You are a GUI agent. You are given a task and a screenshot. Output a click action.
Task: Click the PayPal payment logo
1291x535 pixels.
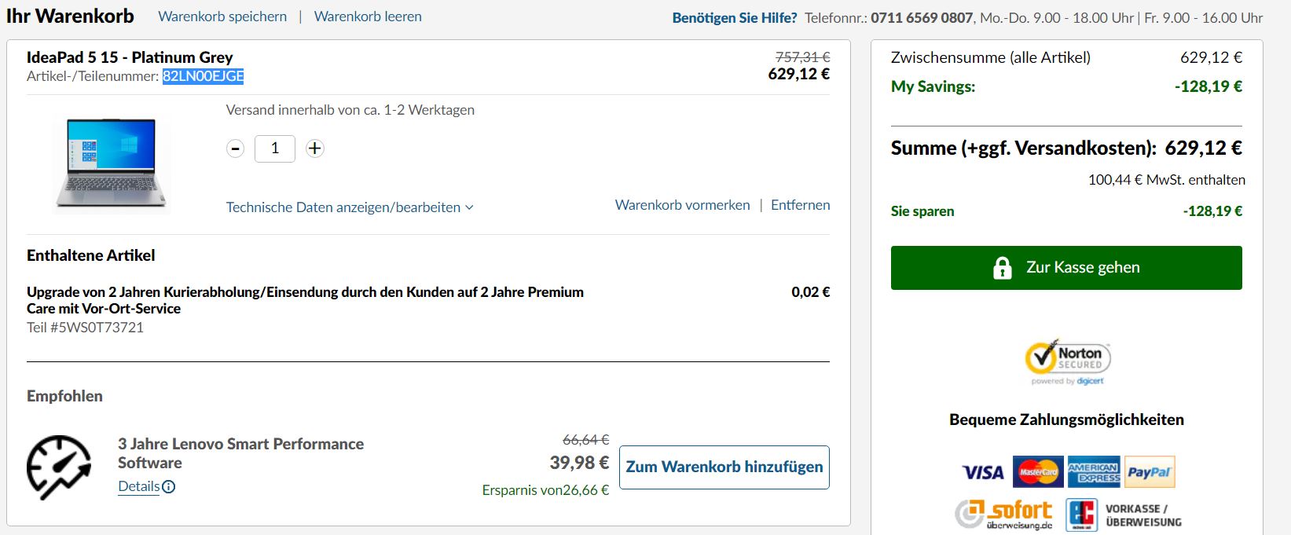point(1150,472)
